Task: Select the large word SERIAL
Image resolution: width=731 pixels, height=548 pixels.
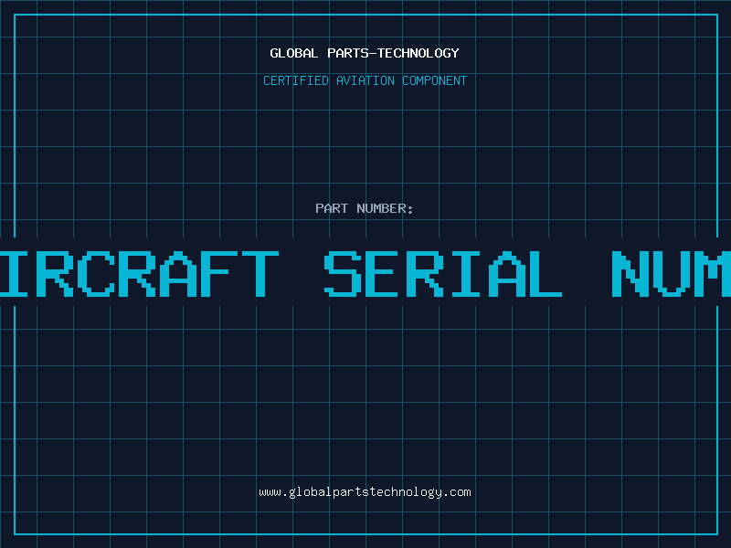Action: coord(443,273)
